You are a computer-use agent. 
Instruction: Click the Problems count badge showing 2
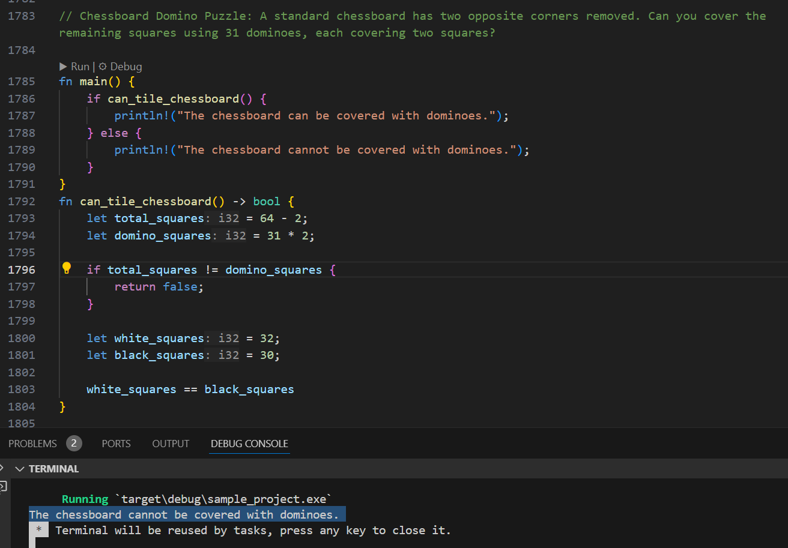(x=74, y=444)
